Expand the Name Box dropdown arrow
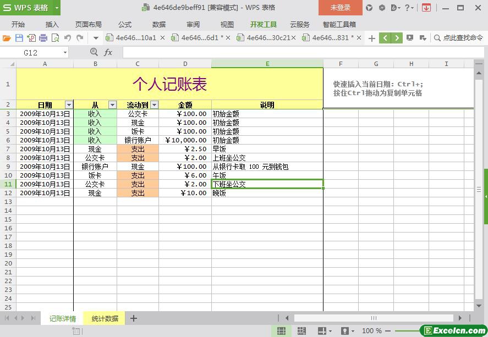Image resolution: width=488 pixels, height=337 pixels. (65, 53)
